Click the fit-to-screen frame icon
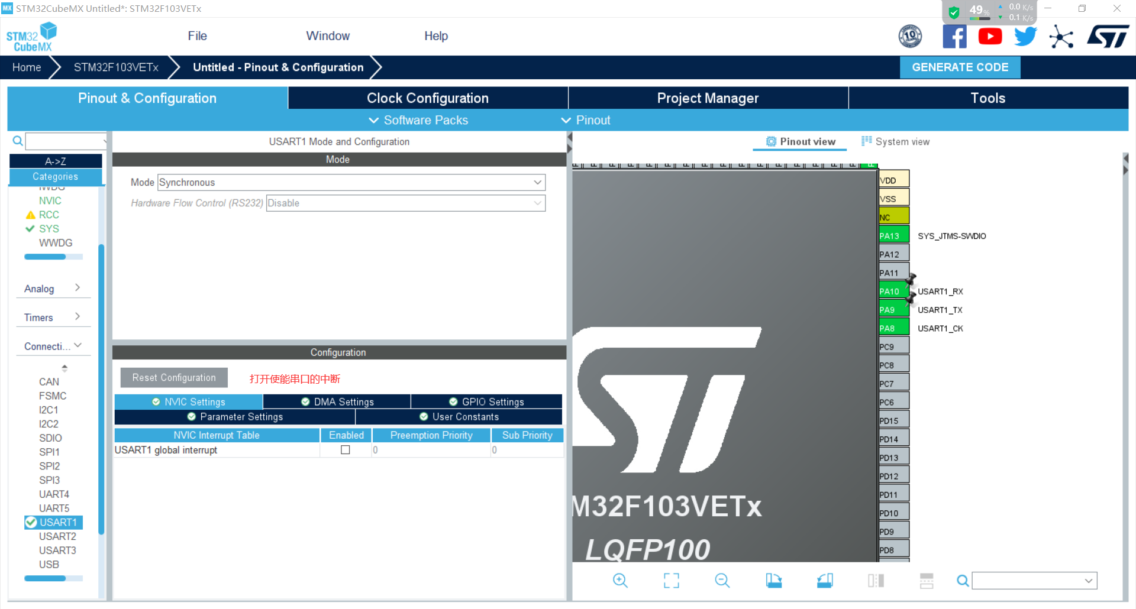This screenshot has width=1136, height=609. pos(671,581)
